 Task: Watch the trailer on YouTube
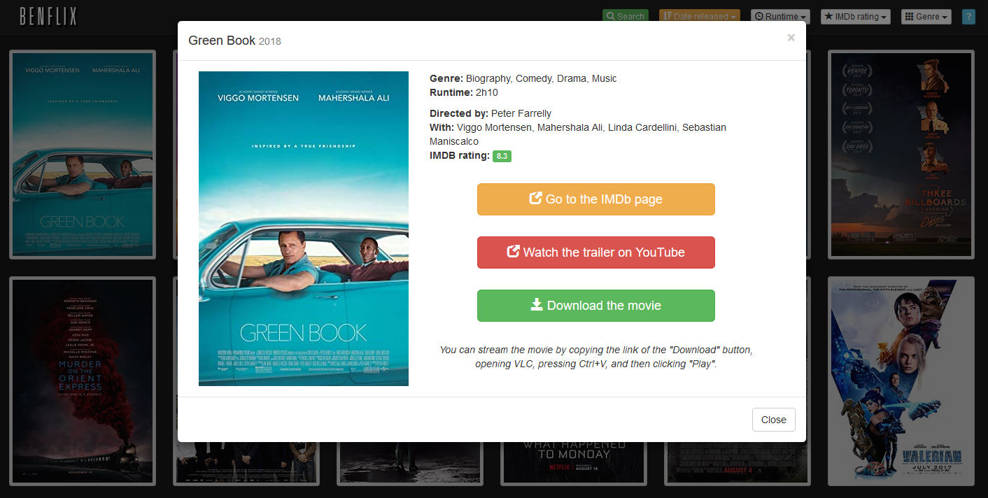click(x=596, y=252)
